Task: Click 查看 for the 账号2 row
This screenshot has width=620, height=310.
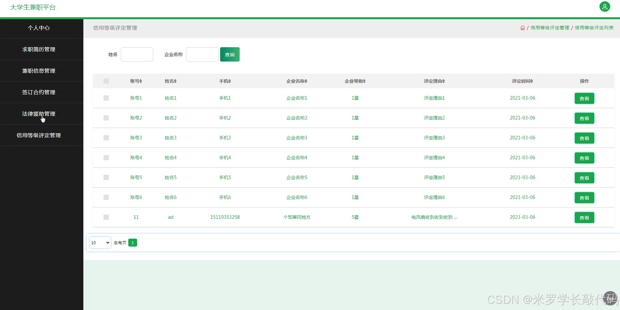Action: [584, 118]
